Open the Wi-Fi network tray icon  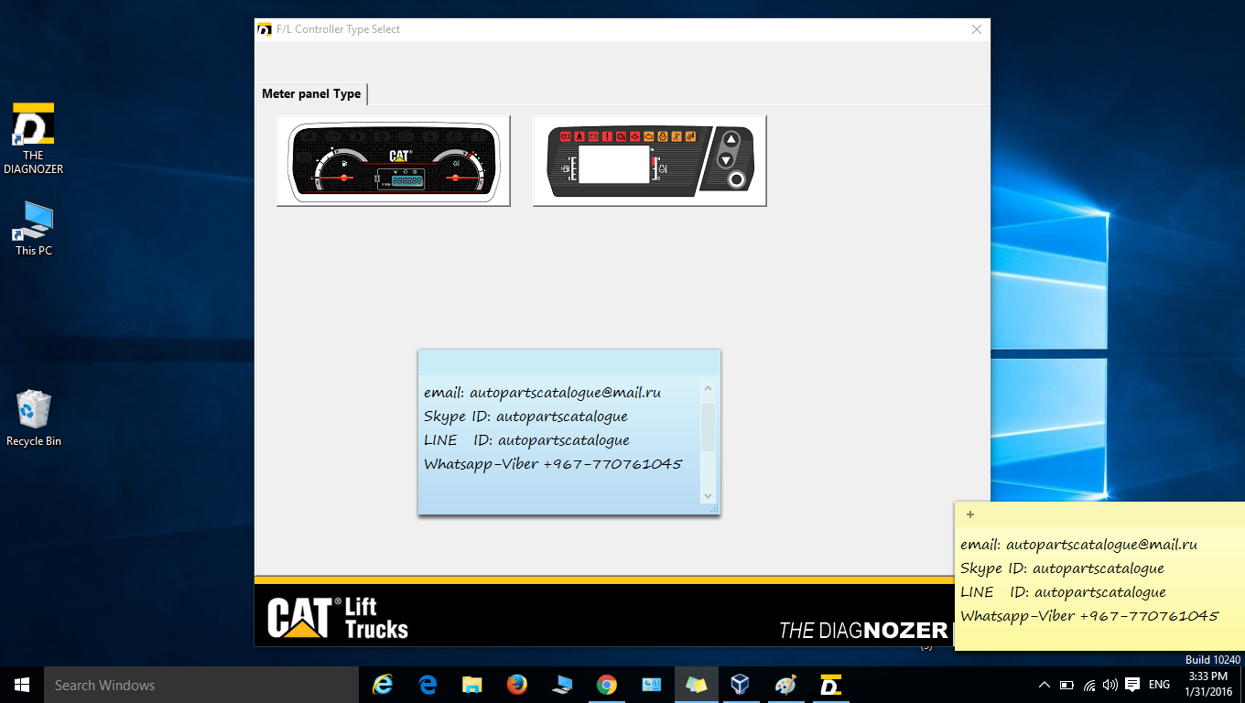pyautogui.click(x=1089, y=685)
